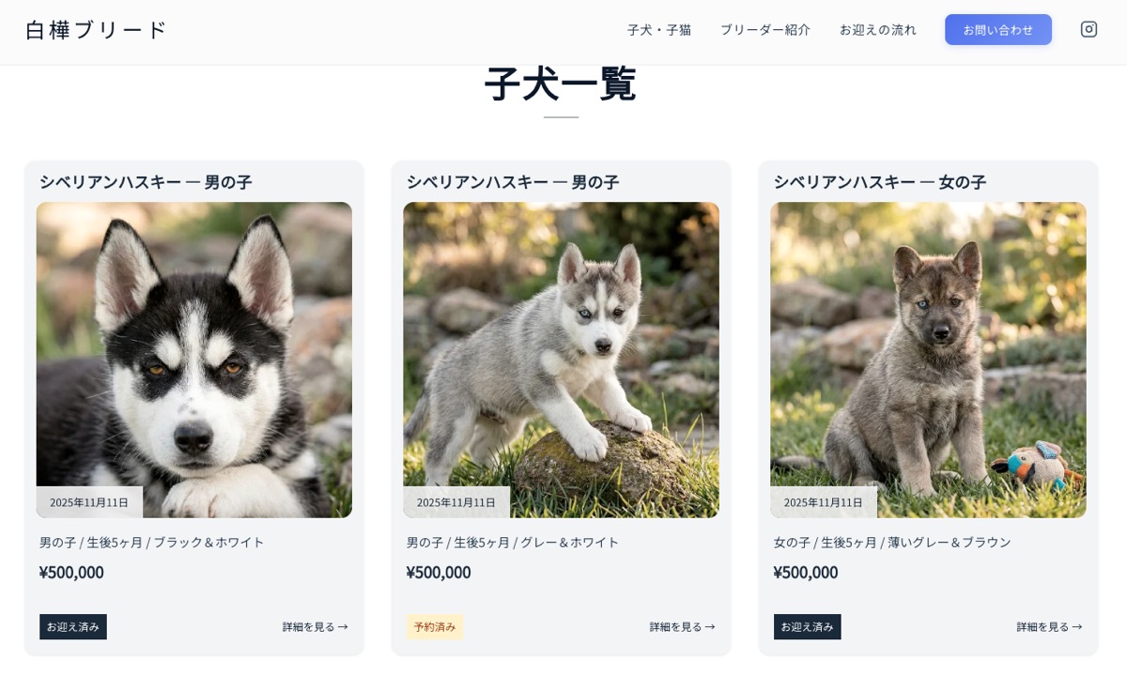Open the お迎えの流れ navigation item

(878, 29)
